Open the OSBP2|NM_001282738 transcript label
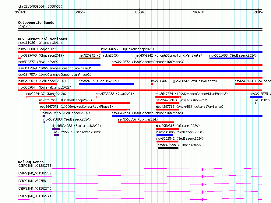This screenshot has height=203, width=271. point(35,166)
